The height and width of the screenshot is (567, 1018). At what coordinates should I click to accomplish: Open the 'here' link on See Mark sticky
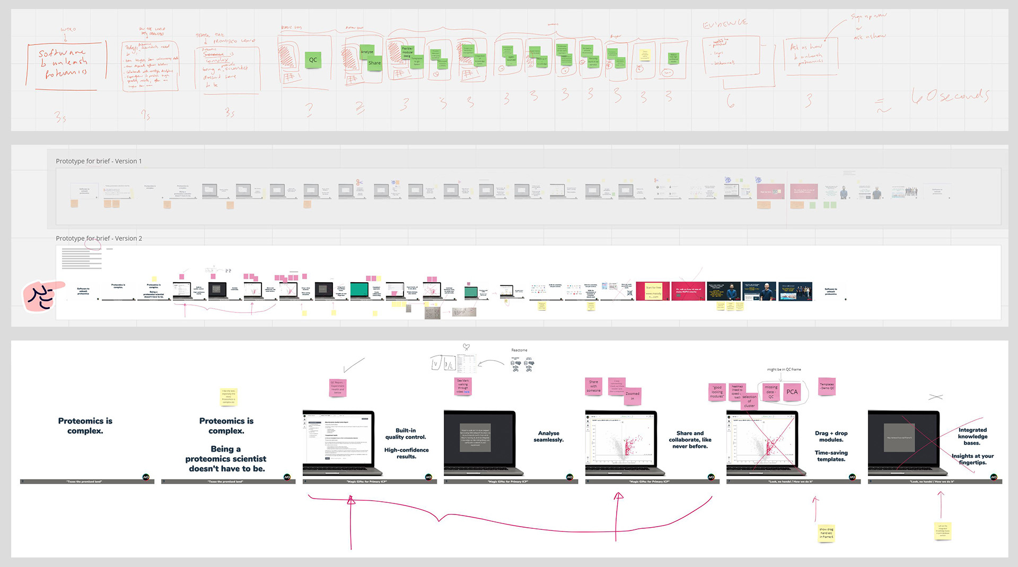pos(467,392)
